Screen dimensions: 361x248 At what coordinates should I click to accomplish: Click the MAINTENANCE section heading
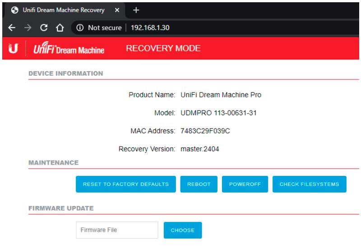click(x=53, y=163)
